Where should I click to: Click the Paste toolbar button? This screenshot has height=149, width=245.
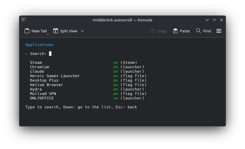point(181,31)
